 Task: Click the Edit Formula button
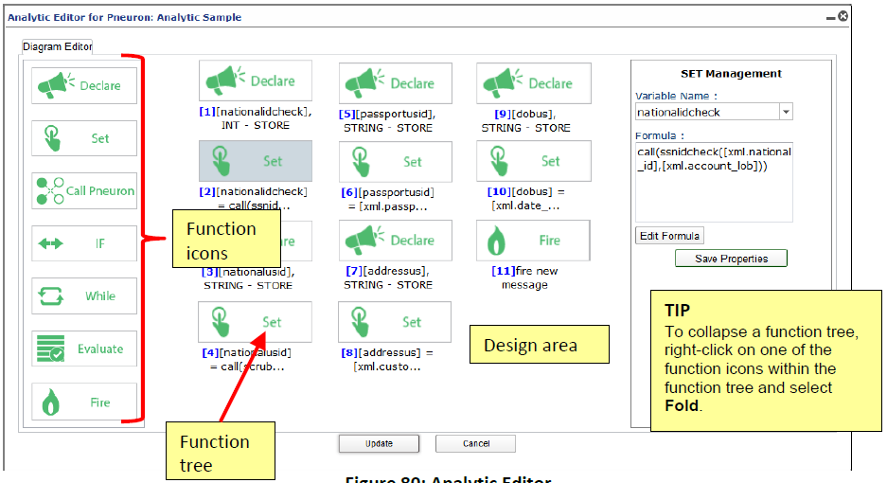coord(670,236)
